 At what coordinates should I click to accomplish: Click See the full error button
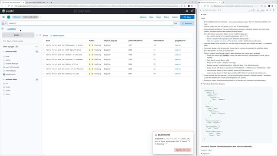coord(182,150)
